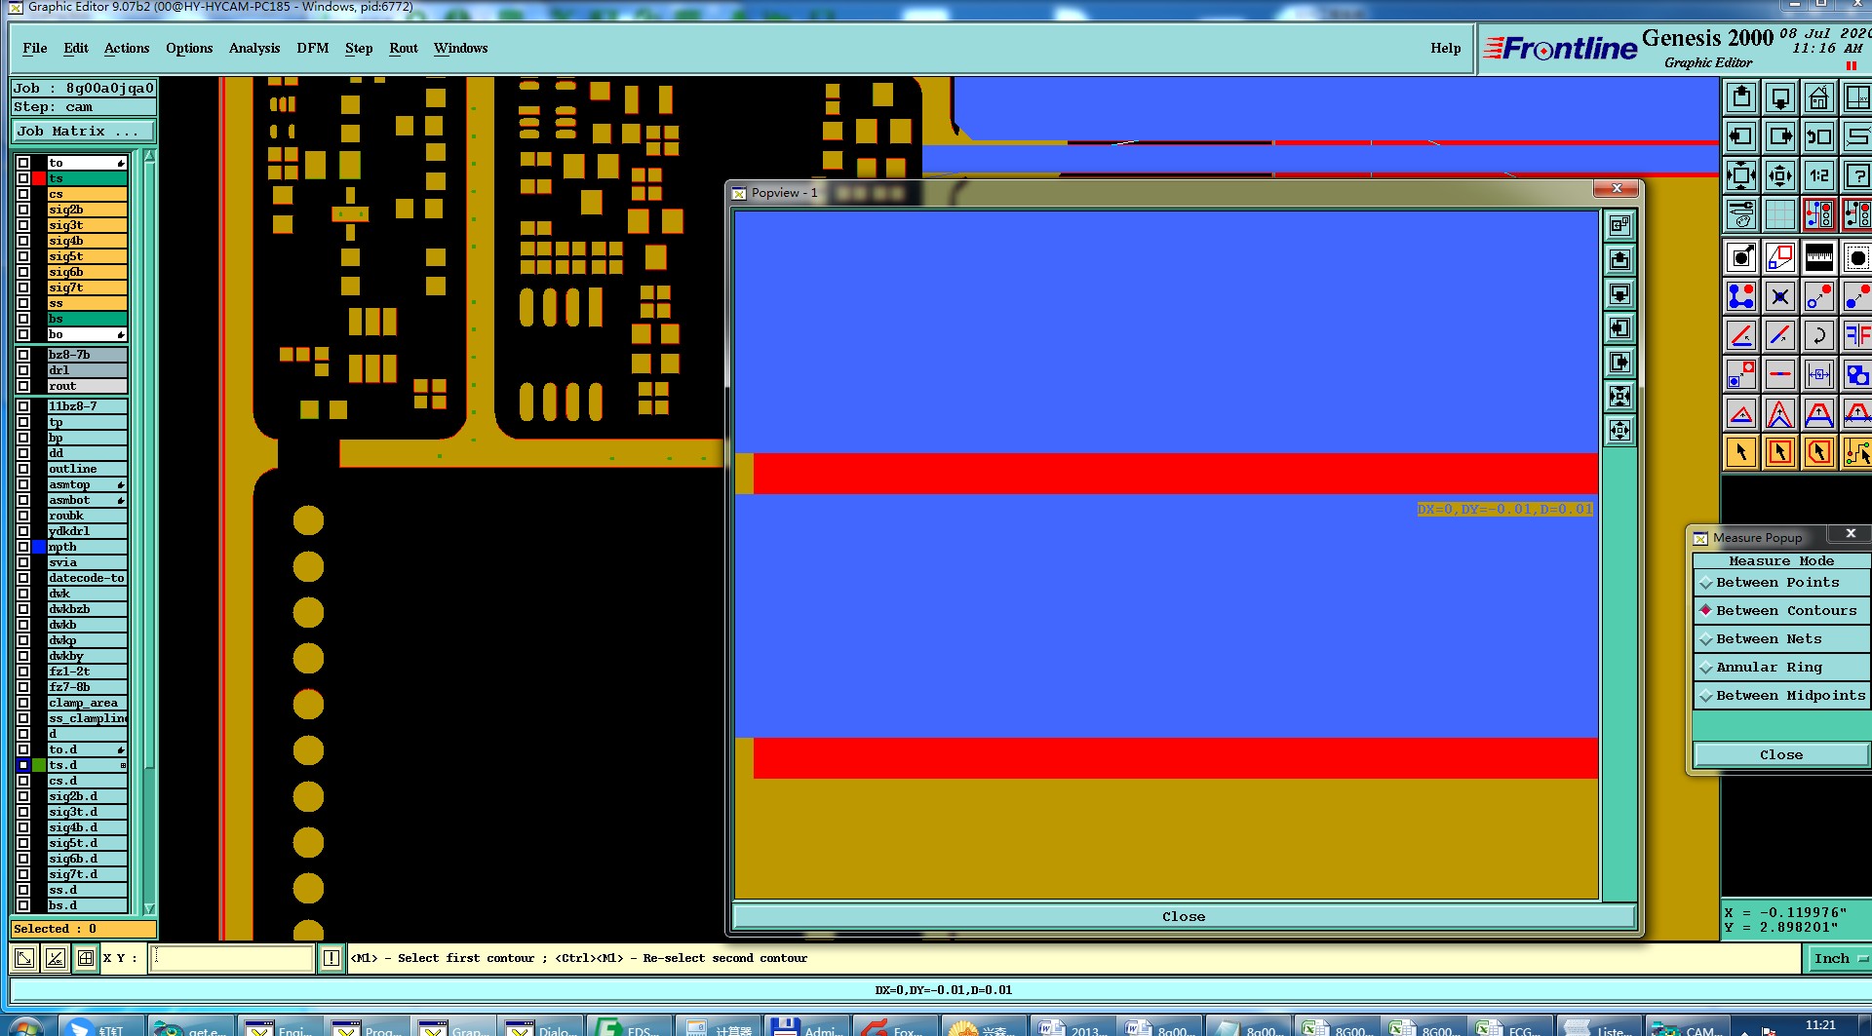This screenshot has height=1036, width=1872.
Task: Select the ruler measure tool icon
Action: coord(1819,258)
